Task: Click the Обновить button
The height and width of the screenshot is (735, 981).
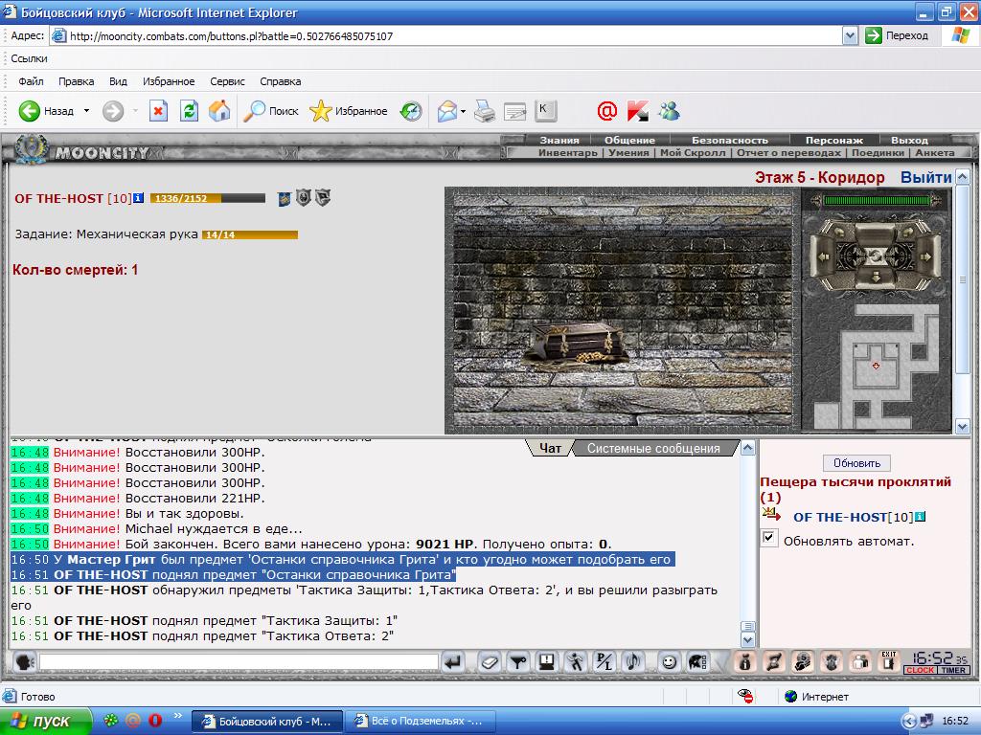Action: (856, 463)
